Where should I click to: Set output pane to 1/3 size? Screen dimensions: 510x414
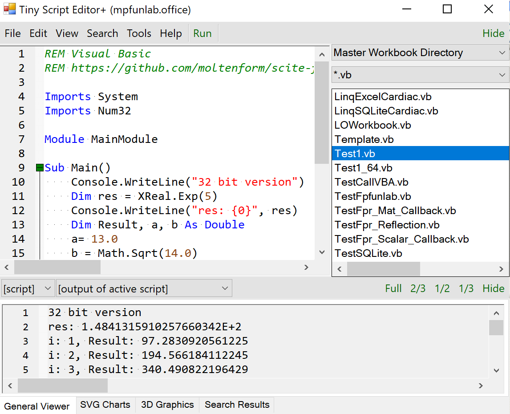tap(466, 288)
